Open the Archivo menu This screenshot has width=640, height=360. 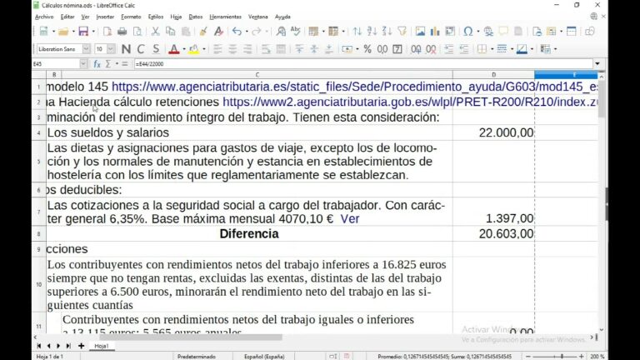[x=44, y=17]
